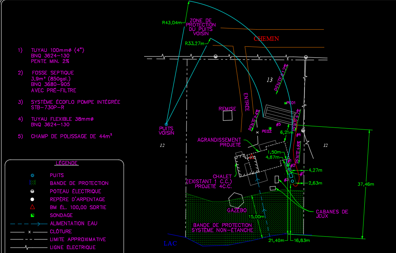Viewport: 396px width, 253px height.
Task: Select the CABANES DE JEUX annotation
Action: pyautogui.click(x=332, y=214)
